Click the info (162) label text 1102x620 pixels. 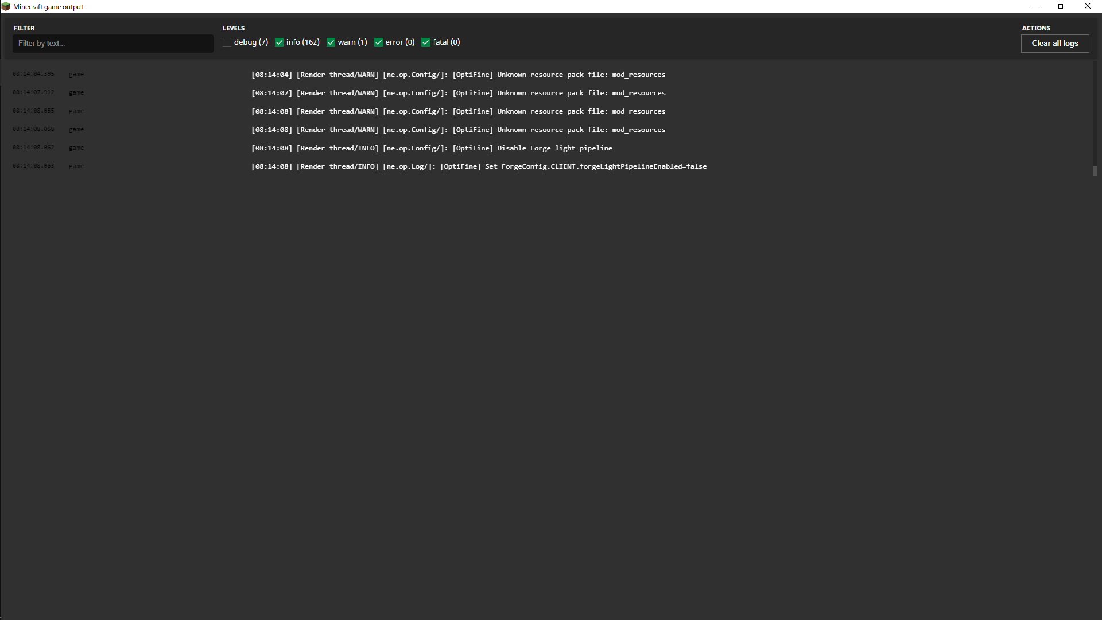302,42
